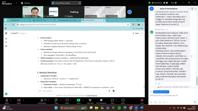This screenshot has width=198, height=111.
Task: Click the microphone dictate icon
Action: [x=109, y=91]
